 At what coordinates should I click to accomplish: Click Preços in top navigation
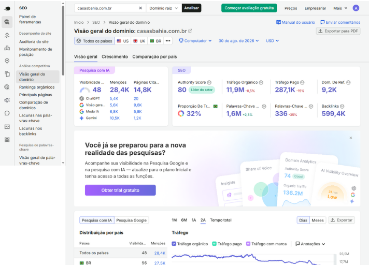pyautogui.click(x=291, y=8)
